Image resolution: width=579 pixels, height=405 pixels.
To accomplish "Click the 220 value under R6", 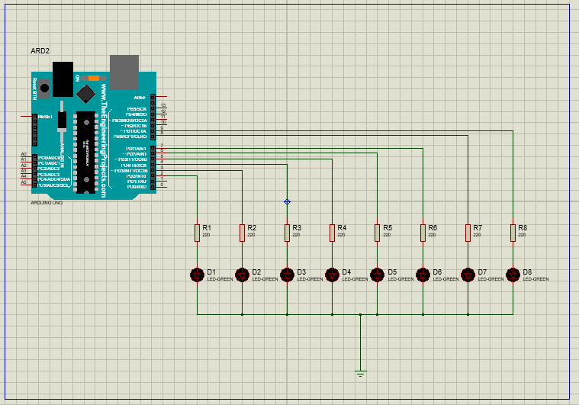I will pos(432,235).
